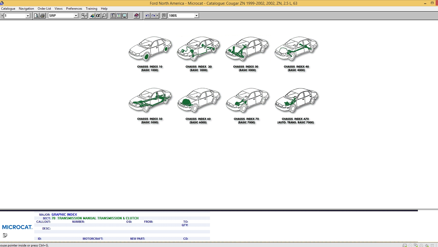Click the printer icon in toolbar
This screenshot has height=247, width=438.
click(x=42, y=16)
